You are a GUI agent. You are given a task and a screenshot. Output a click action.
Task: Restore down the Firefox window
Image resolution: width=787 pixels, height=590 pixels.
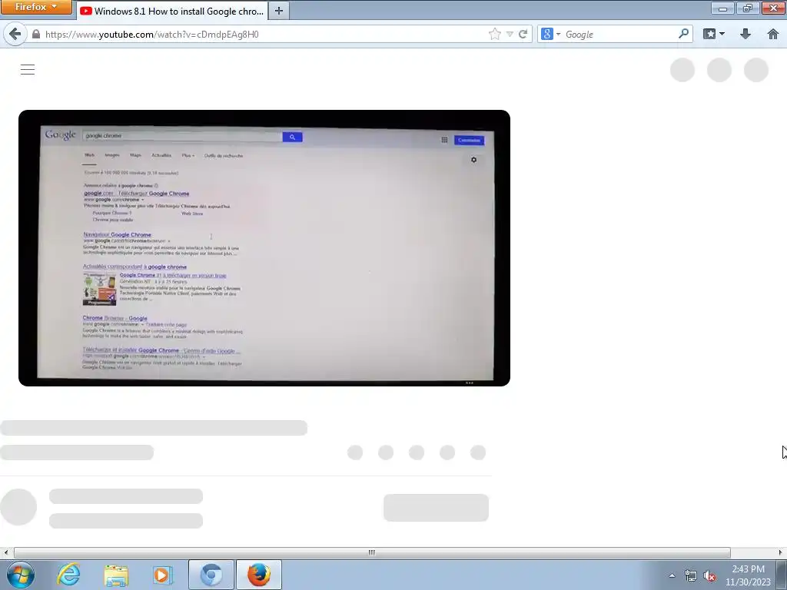tap(748, 8)
